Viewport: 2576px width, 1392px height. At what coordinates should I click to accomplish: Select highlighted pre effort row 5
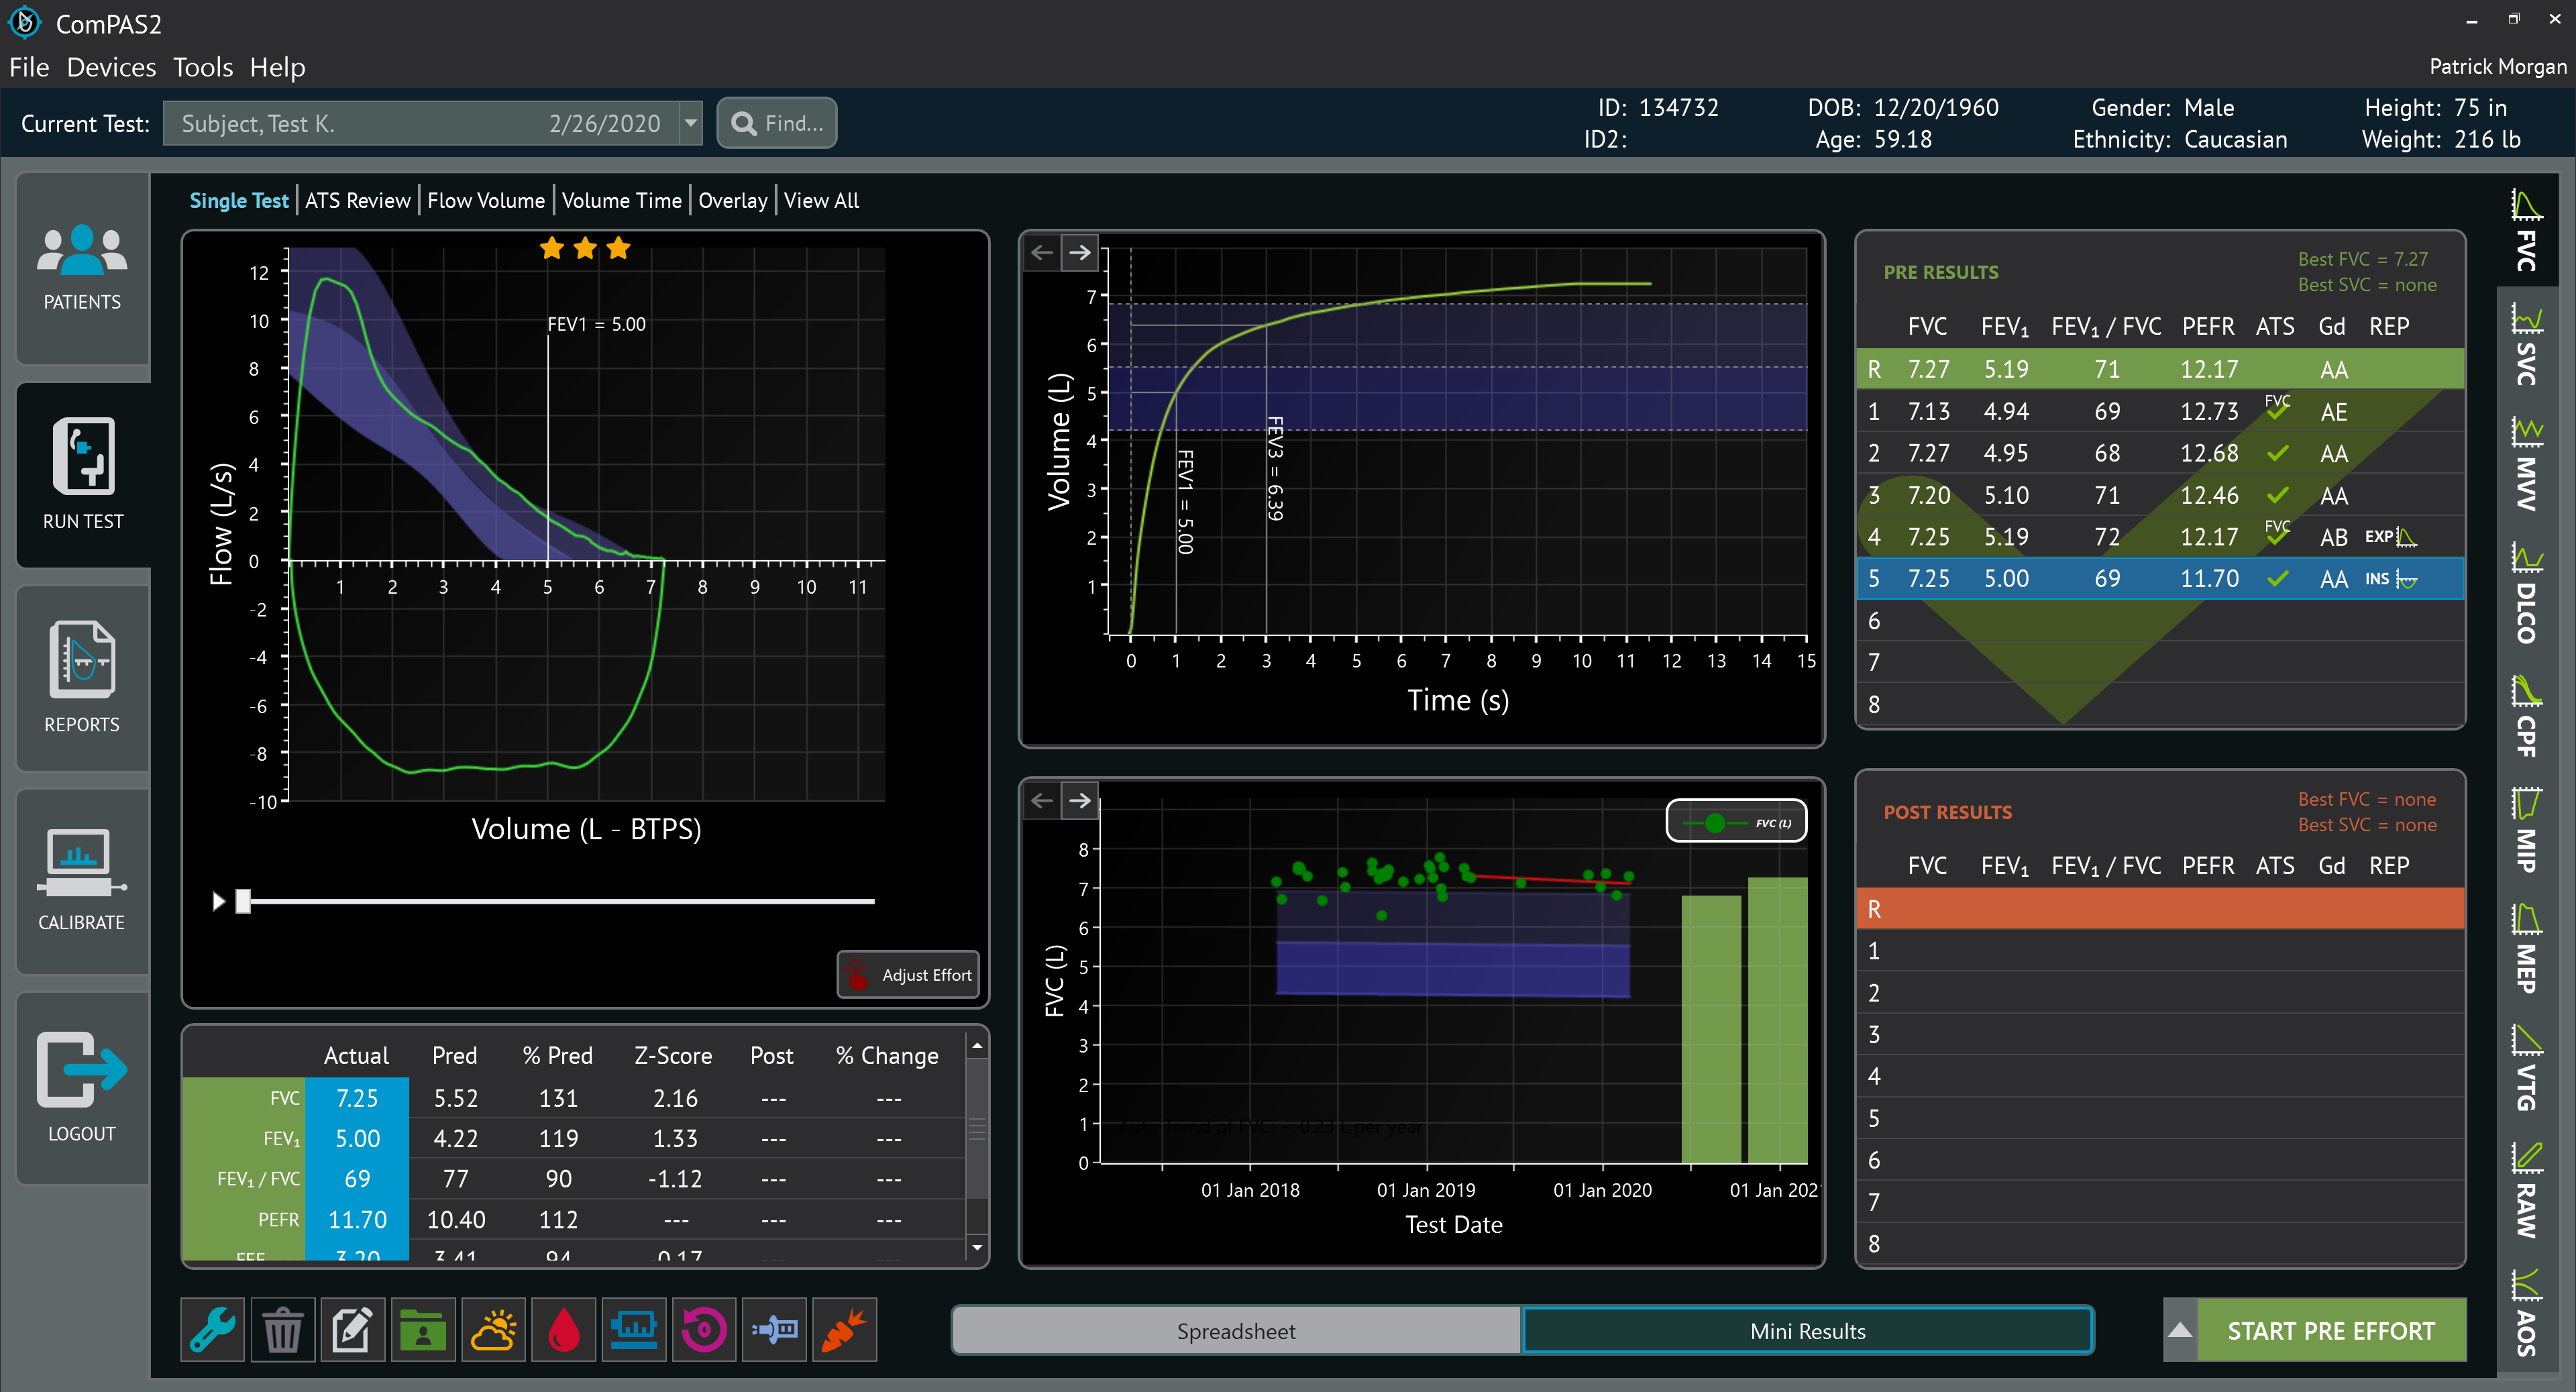pyautogui.click(x=2160, y=578)
